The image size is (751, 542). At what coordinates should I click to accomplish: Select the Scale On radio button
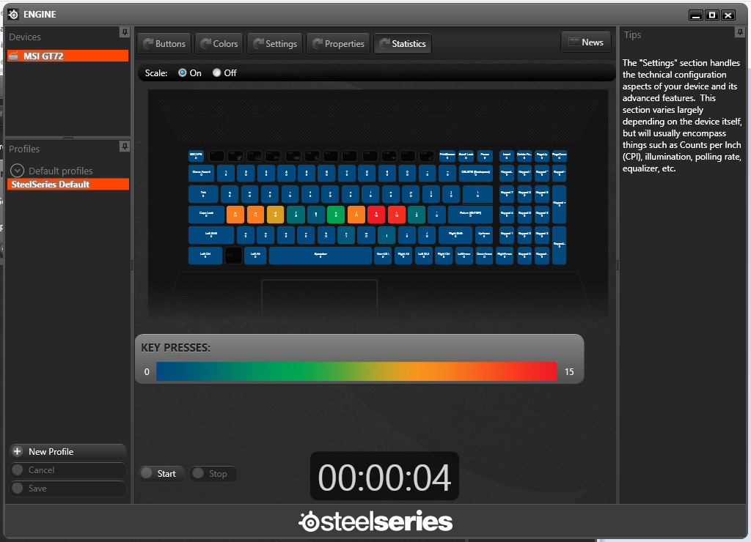(183, 73)
